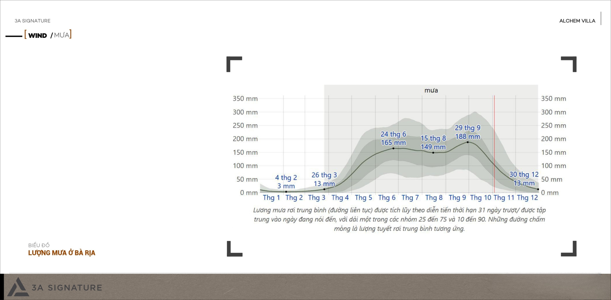Click the 'Thg 10' month axis label
611x300 pixels.
click(x=481, y=197)
